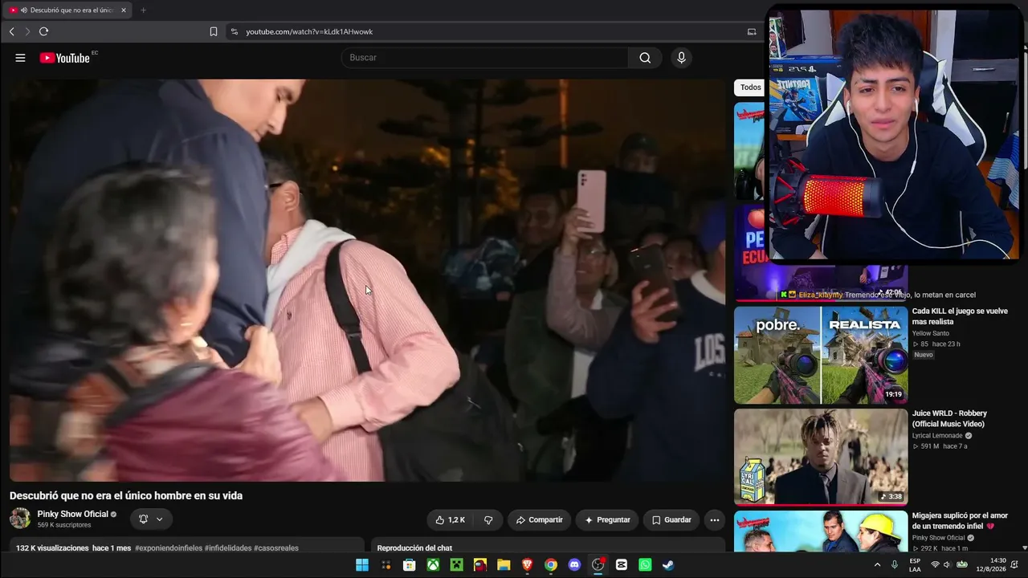Open Google Chrome from the taskbar
Viewport: 1028px width, 578px height.
(x=551, y=565)
